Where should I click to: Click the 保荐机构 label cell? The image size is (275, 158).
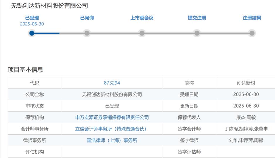(x=35, y=117)
